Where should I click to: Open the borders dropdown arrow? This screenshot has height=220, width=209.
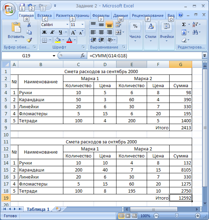50,40
